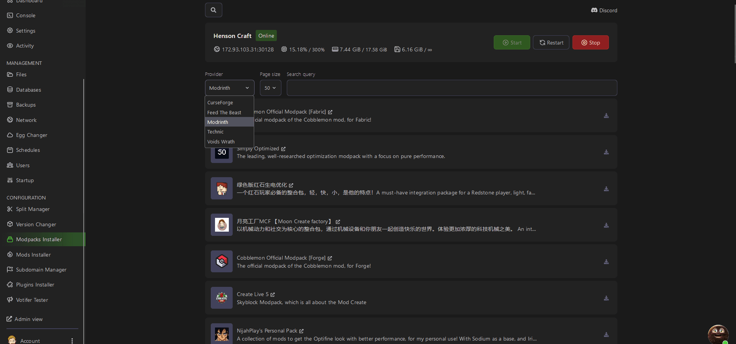The height and width of the screenshot is (344, 736).
Task: Download the Cobblemon Fabric modpack
Action: pos(606,115)
